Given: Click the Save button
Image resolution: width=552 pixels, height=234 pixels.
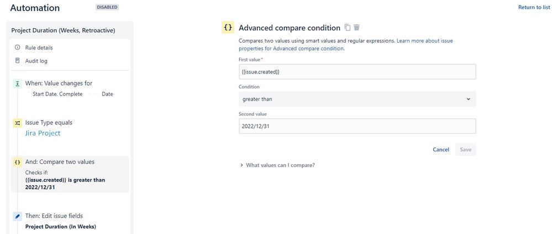Looking at the screenshot, I should (x=465, y=149).
